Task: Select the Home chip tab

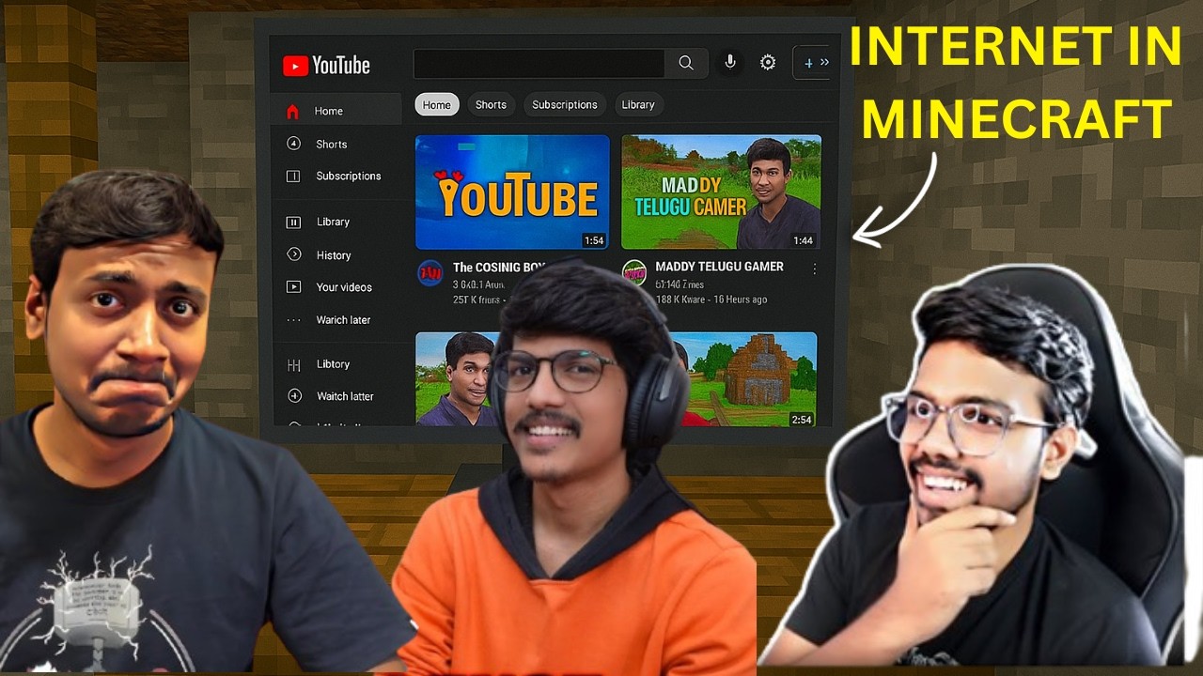Action: 437,105
